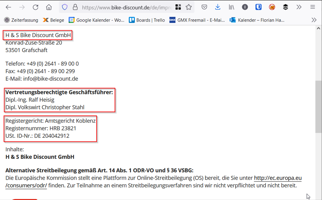Click the text 'H & S Bike Discount GmbH' at top
The height and width of the screenshot is (200, 322).
point(38,35)
